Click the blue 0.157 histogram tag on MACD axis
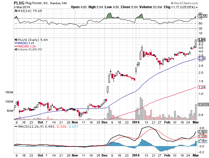 (202, 141)
